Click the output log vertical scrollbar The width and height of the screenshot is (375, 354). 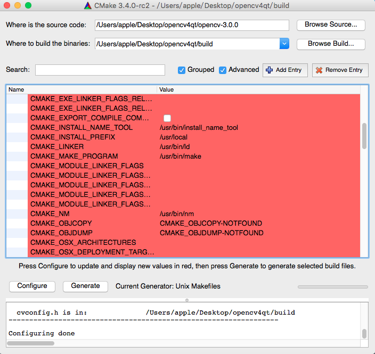click(364, 334)
